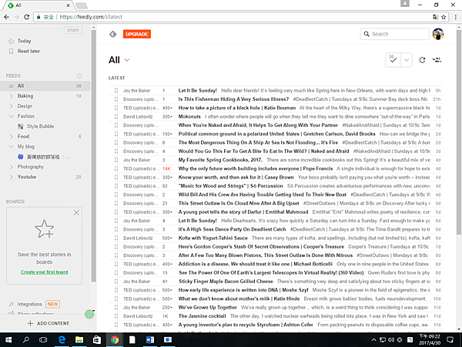Expand the Photography category
462x347 pixels.
pyautogui.click(x=12, y=167)
